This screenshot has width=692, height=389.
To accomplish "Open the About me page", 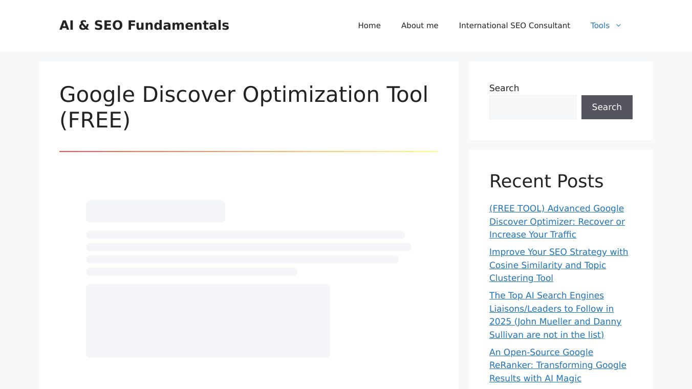I will tap(419, 26).
